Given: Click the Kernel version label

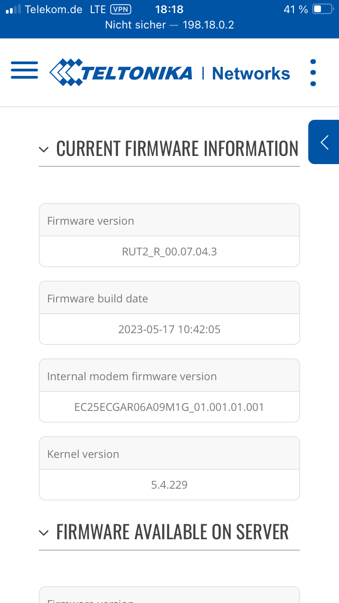Looking at the screenshot, I should coord(83,454).
